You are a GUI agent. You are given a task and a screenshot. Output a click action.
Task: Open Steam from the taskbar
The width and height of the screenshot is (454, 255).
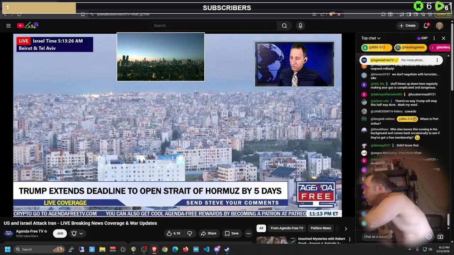tap(227, 249)
